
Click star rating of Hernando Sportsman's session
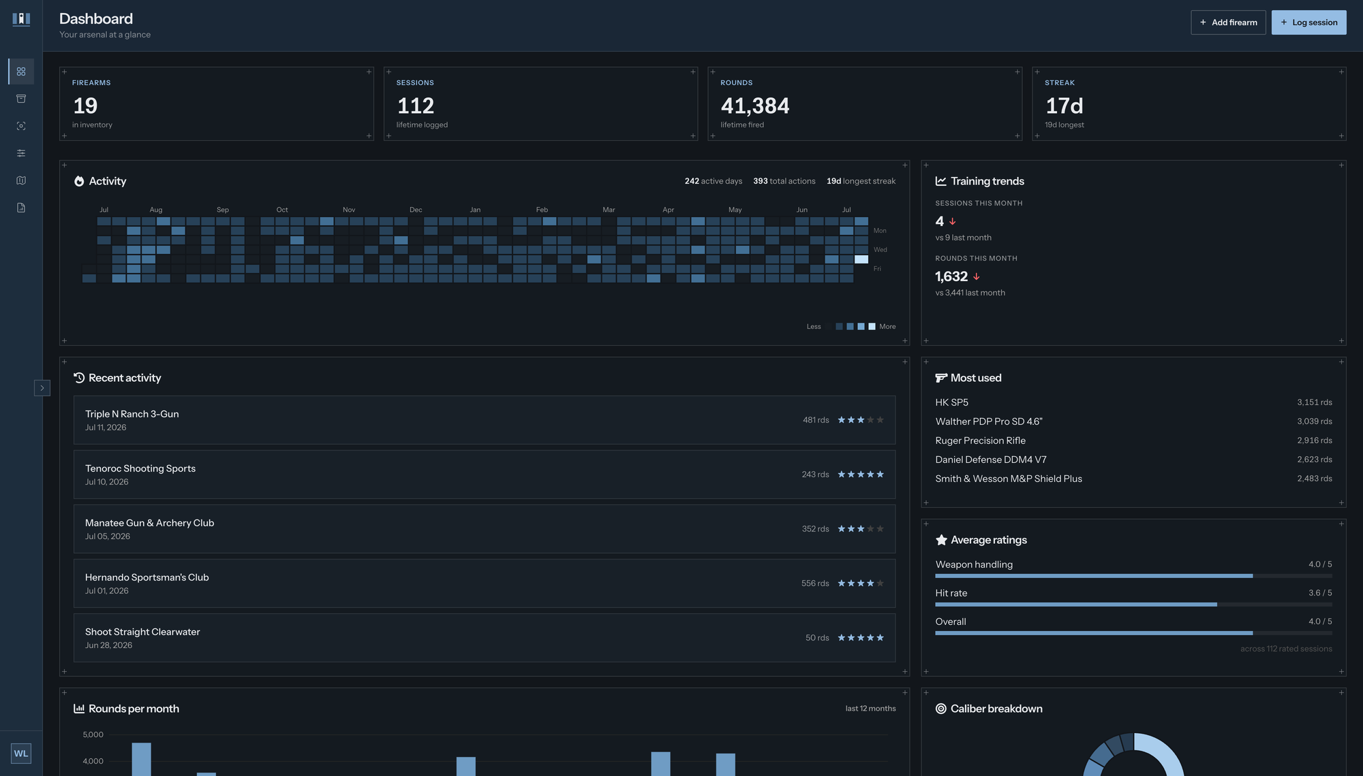[861, 583]
